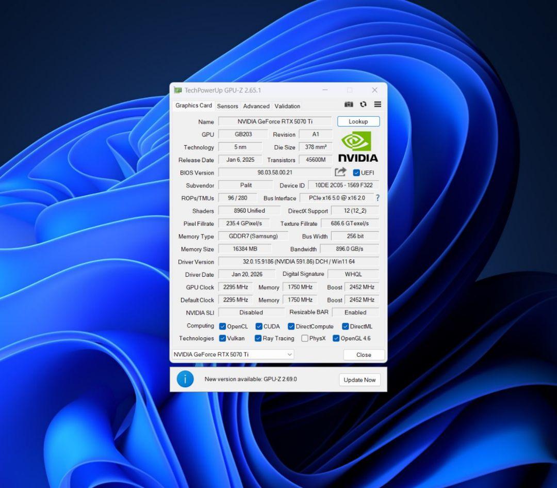557x488 pixels.
Task: Click the Resizable BAR value Enabled
Action: [x=355, y=312]
